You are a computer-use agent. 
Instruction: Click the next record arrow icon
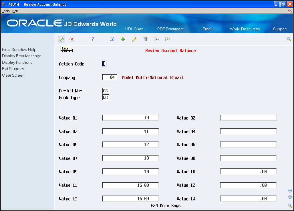(x=168, y=39)
